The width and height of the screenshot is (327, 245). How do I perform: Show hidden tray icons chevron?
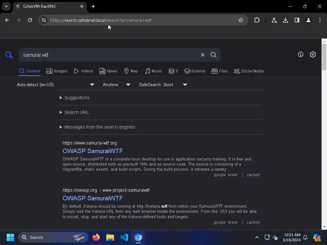(257, 237)
